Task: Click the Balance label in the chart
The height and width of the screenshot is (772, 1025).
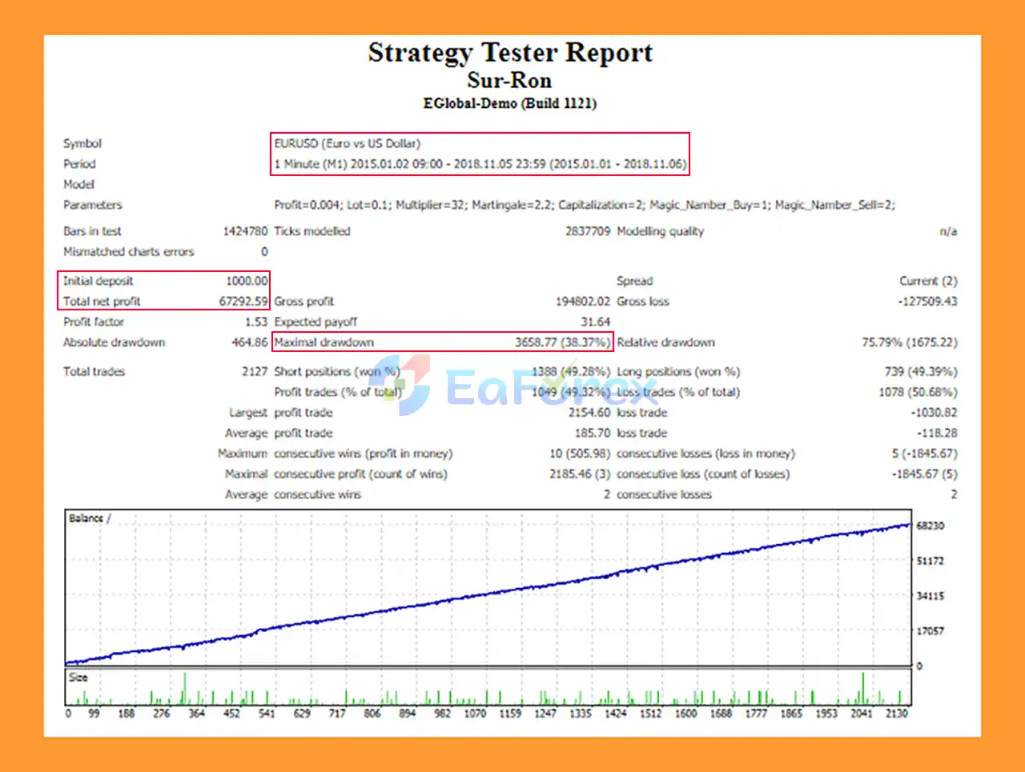Action: point(86,518)
